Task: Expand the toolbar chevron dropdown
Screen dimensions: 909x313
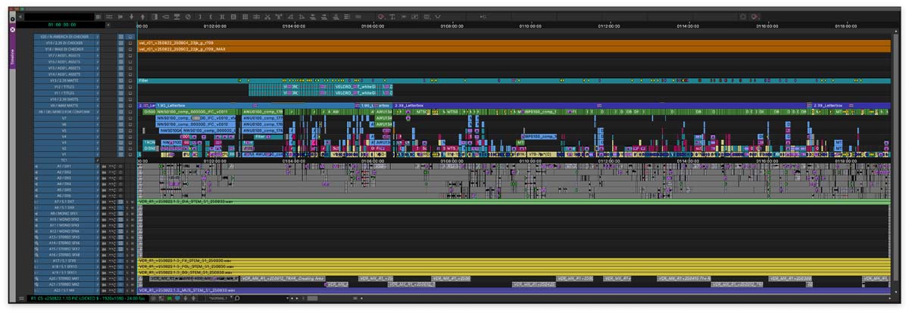Action: [438, 16]
